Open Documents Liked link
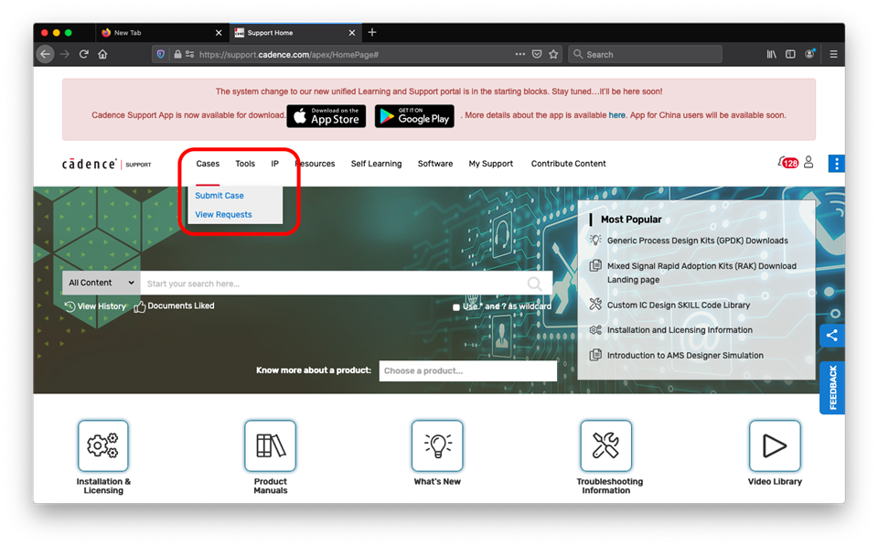This screenshot has height=547, width=878. point(174,306)
